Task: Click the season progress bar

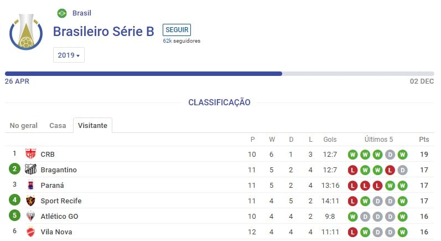Action: point(220,73)
